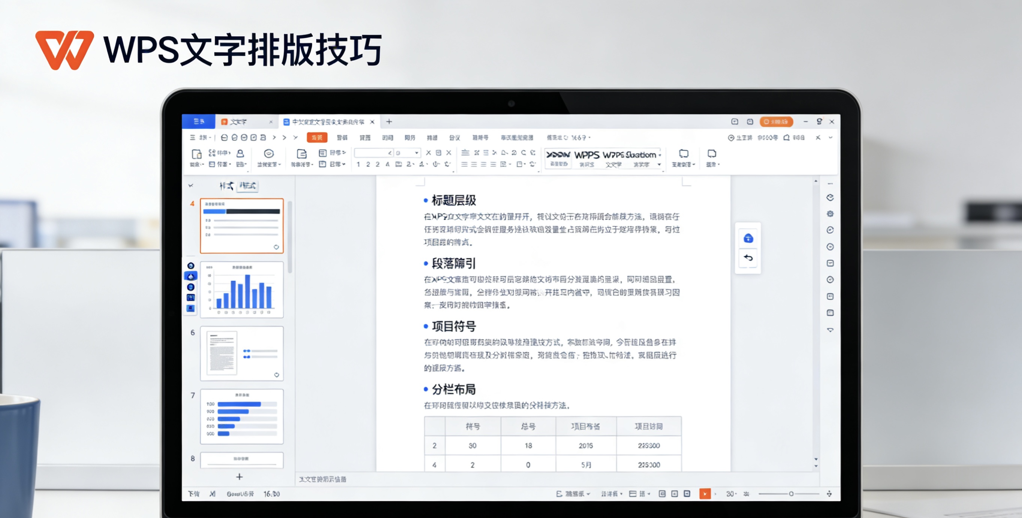Select the center alignment icon
The height and width of the screenshot is (518, 1022).
[x=475, y=164]
